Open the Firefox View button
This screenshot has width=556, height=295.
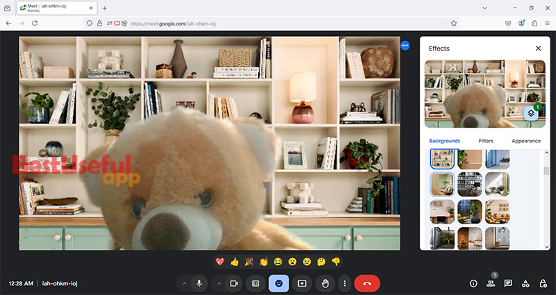coord(7,8)
